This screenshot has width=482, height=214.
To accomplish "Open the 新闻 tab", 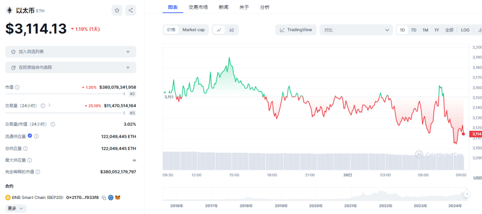I will pos(224,8).
